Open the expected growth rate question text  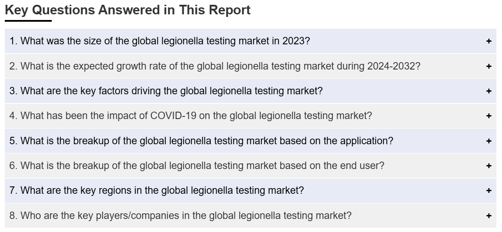(x=215, y=66)
